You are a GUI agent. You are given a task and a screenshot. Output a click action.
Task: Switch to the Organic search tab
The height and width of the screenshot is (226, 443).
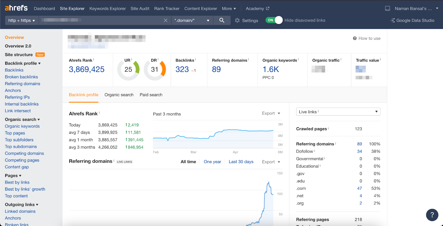coord(119,95)
